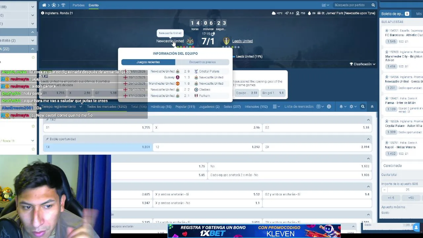Select the Hándicap (18) tab
423x238 pixels.
[x=161, y=106]
